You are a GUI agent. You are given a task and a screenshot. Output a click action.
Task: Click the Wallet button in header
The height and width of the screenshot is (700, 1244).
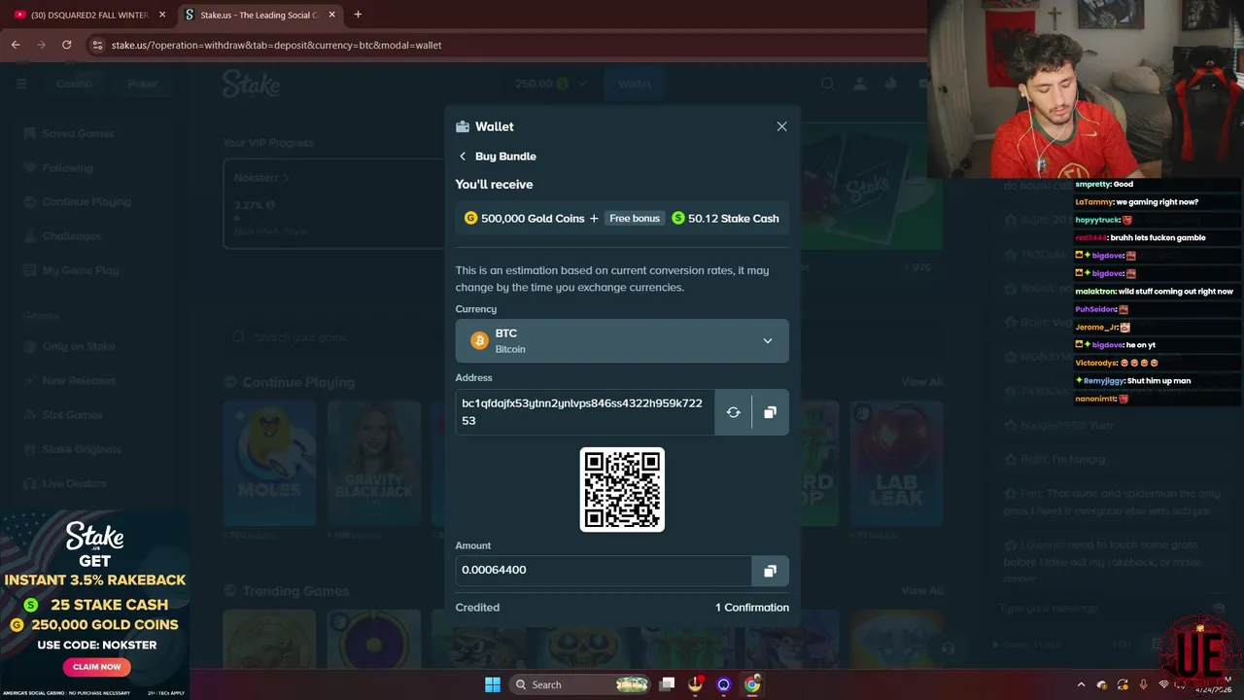click(x=635, y=84)
